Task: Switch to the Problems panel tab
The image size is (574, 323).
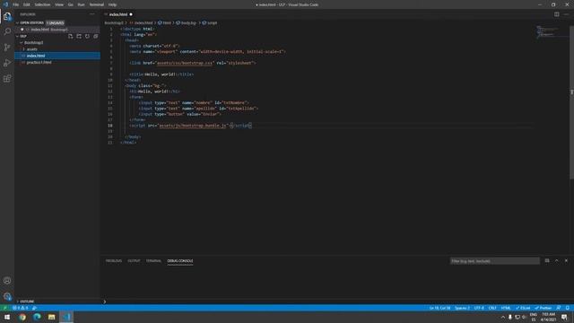Action: pyautogui.click(x=114, y=261)
